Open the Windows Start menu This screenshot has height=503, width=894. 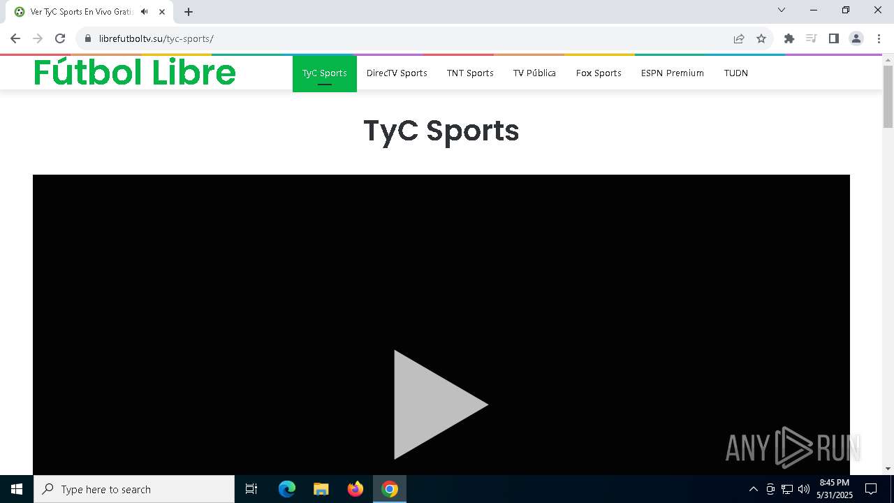(17, 489)
